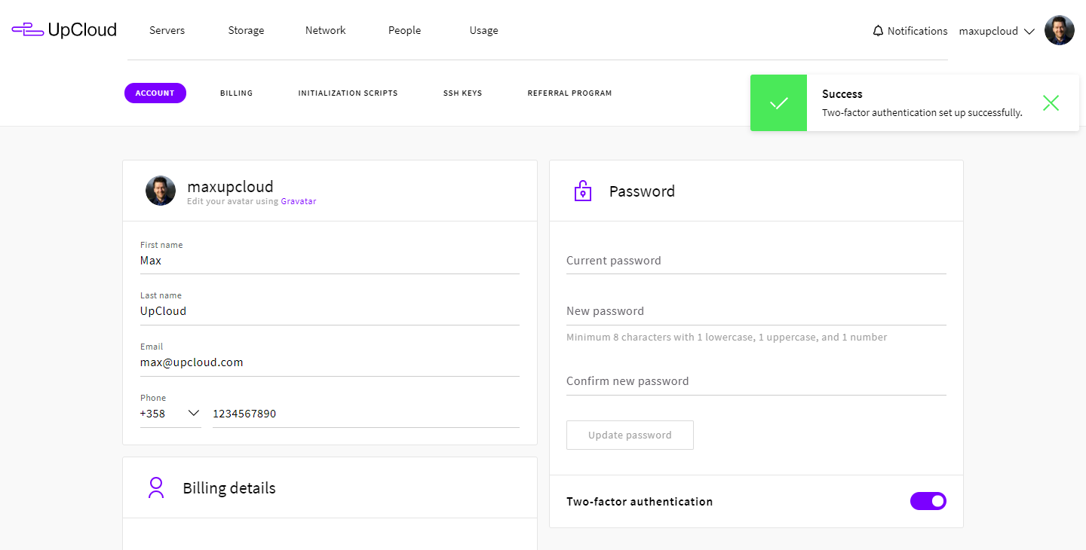Switch to the Billing tab
This screenshot has width=1086, height=550.
click(236, 93)
